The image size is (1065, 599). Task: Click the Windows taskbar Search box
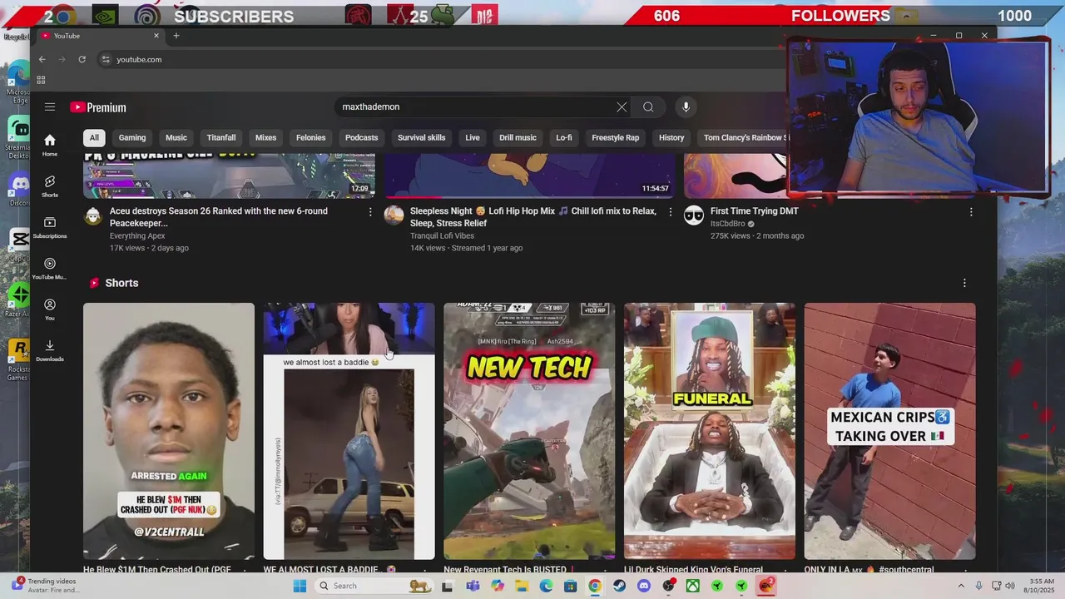[374, 586]
